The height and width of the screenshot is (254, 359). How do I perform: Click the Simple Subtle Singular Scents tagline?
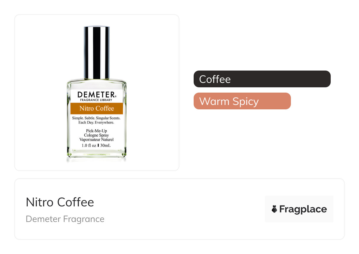coord(96,120)
